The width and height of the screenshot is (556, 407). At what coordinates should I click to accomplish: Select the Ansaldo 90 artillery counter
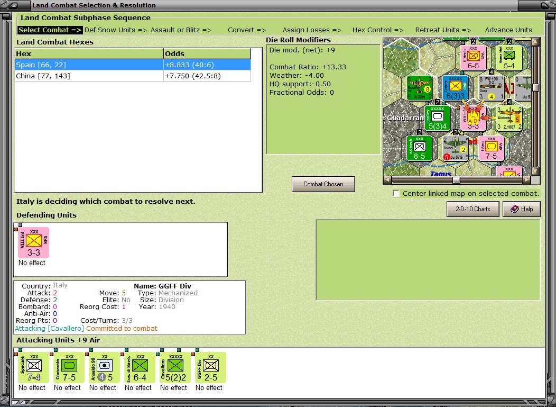(x=104, y=368)
